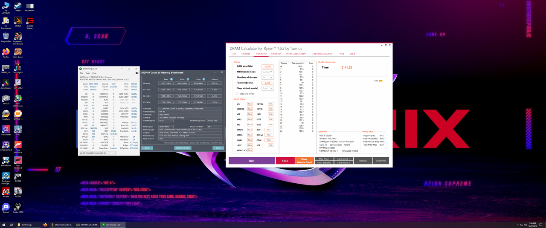Click the purple Run button
546x228 pixels.
point(252,161)
